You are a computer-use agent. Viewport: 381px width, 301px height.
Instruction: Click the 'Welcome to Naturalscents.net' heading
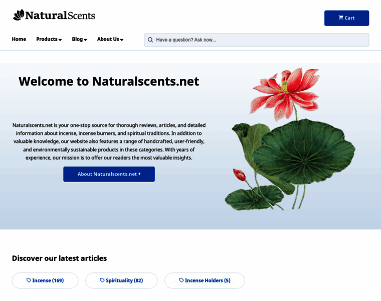coord(109,81)
